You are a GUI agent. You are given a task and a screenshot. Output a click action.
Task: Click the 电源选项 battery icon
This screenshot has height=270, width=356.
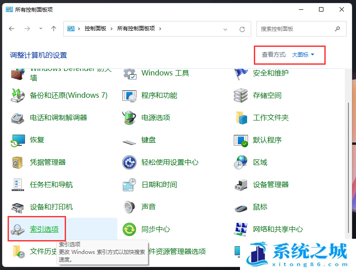[x=129, y=118]
